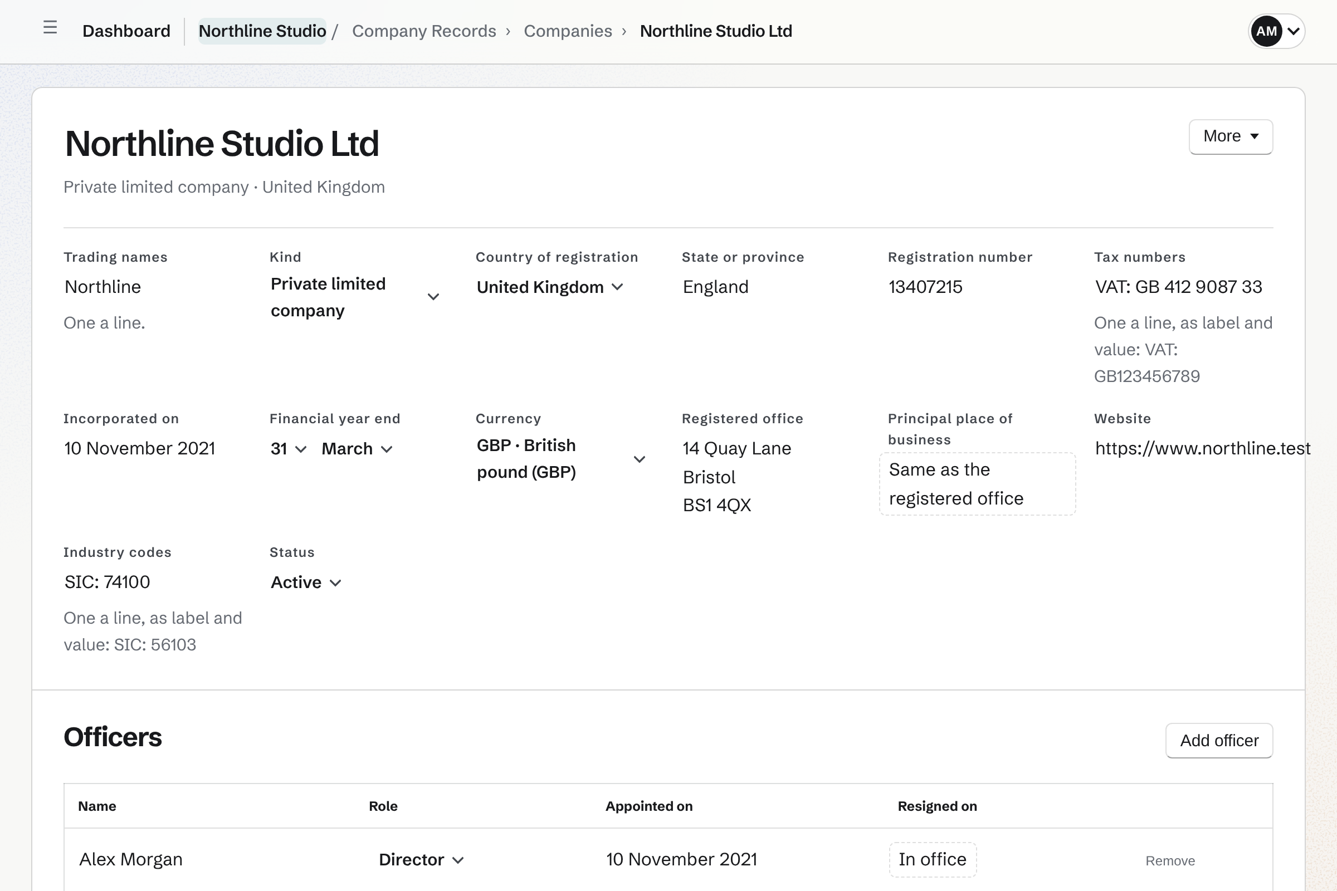Expand the Kind dropdown

pyautogui.click(x=355, y=297)
